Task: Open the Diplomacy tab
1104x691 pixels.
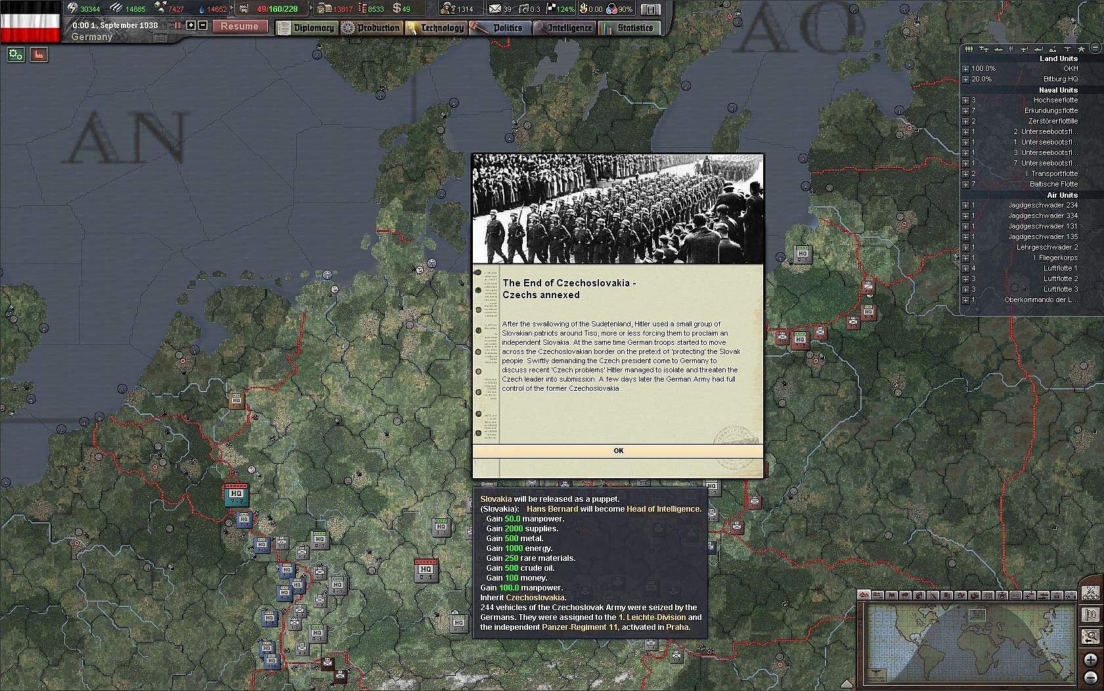Action: [307, 28]
